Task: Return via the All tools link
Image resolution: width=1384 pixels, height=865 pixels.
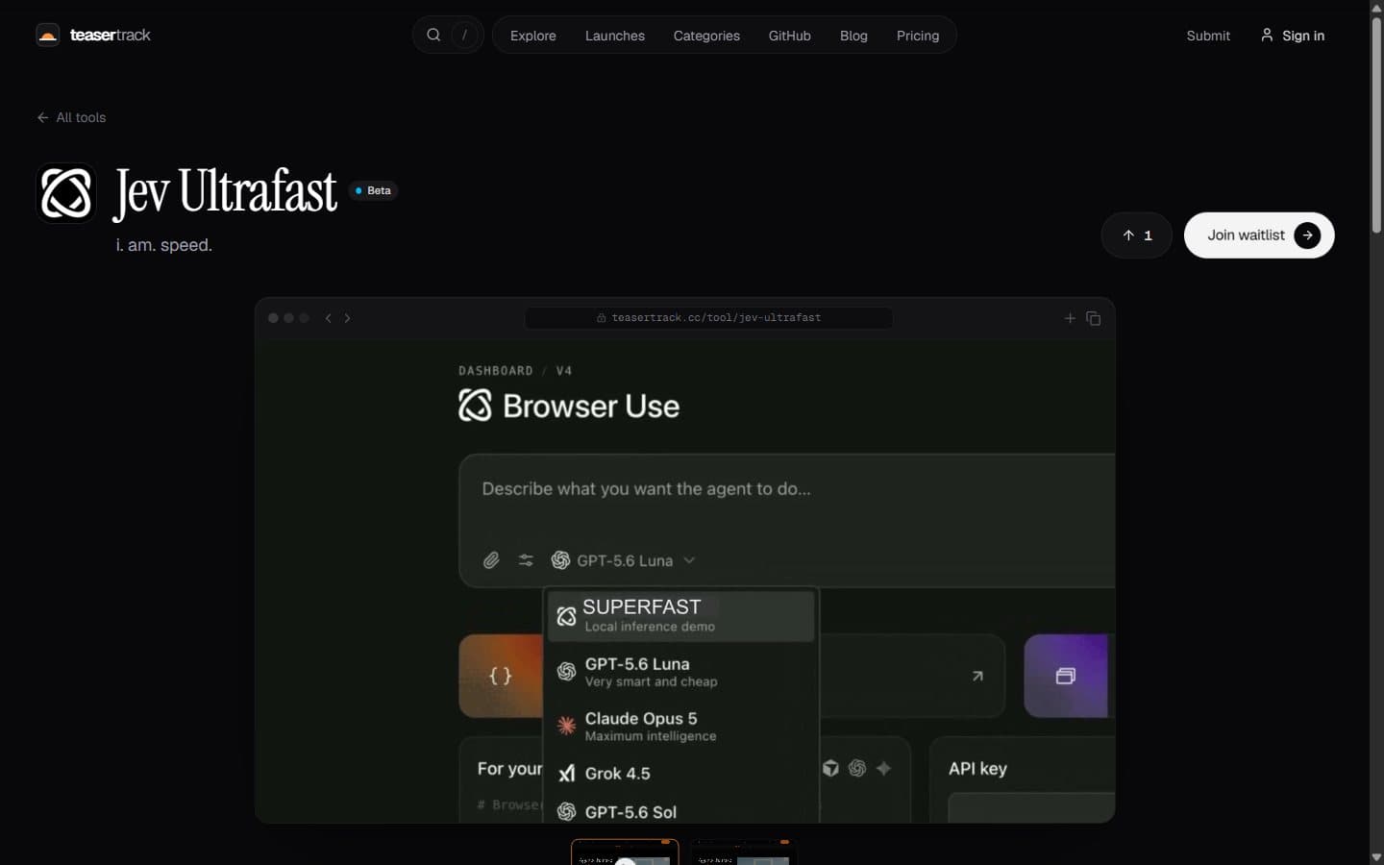Action: coord(71,117)
